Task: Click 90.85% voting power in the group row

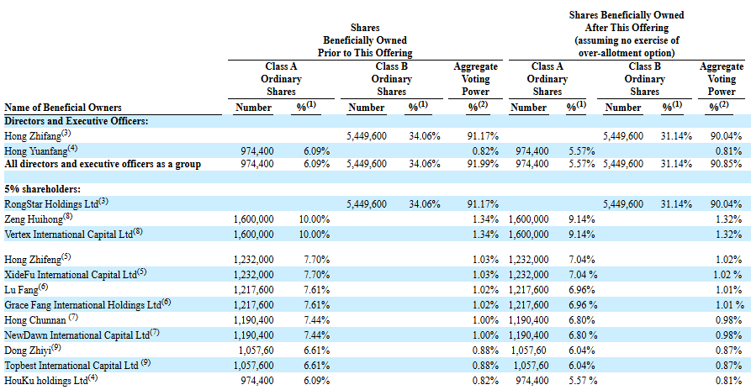Action: point(726,164)
